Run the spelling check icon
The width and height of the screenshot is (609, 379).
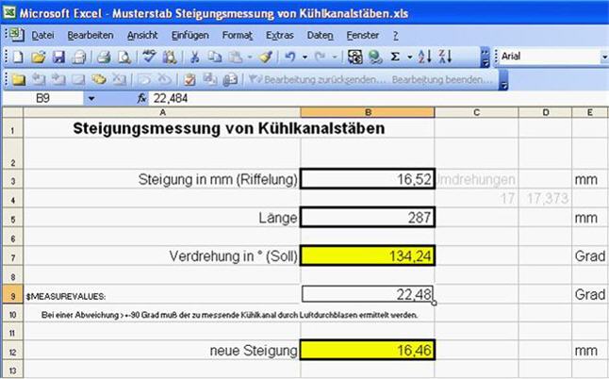coord(148,58)
